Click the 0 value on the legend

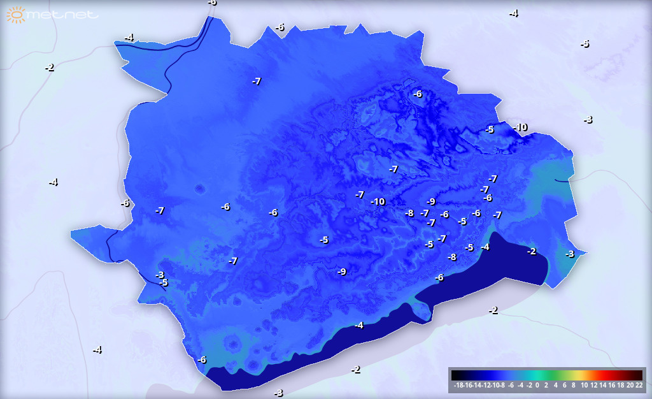point(537,385)
